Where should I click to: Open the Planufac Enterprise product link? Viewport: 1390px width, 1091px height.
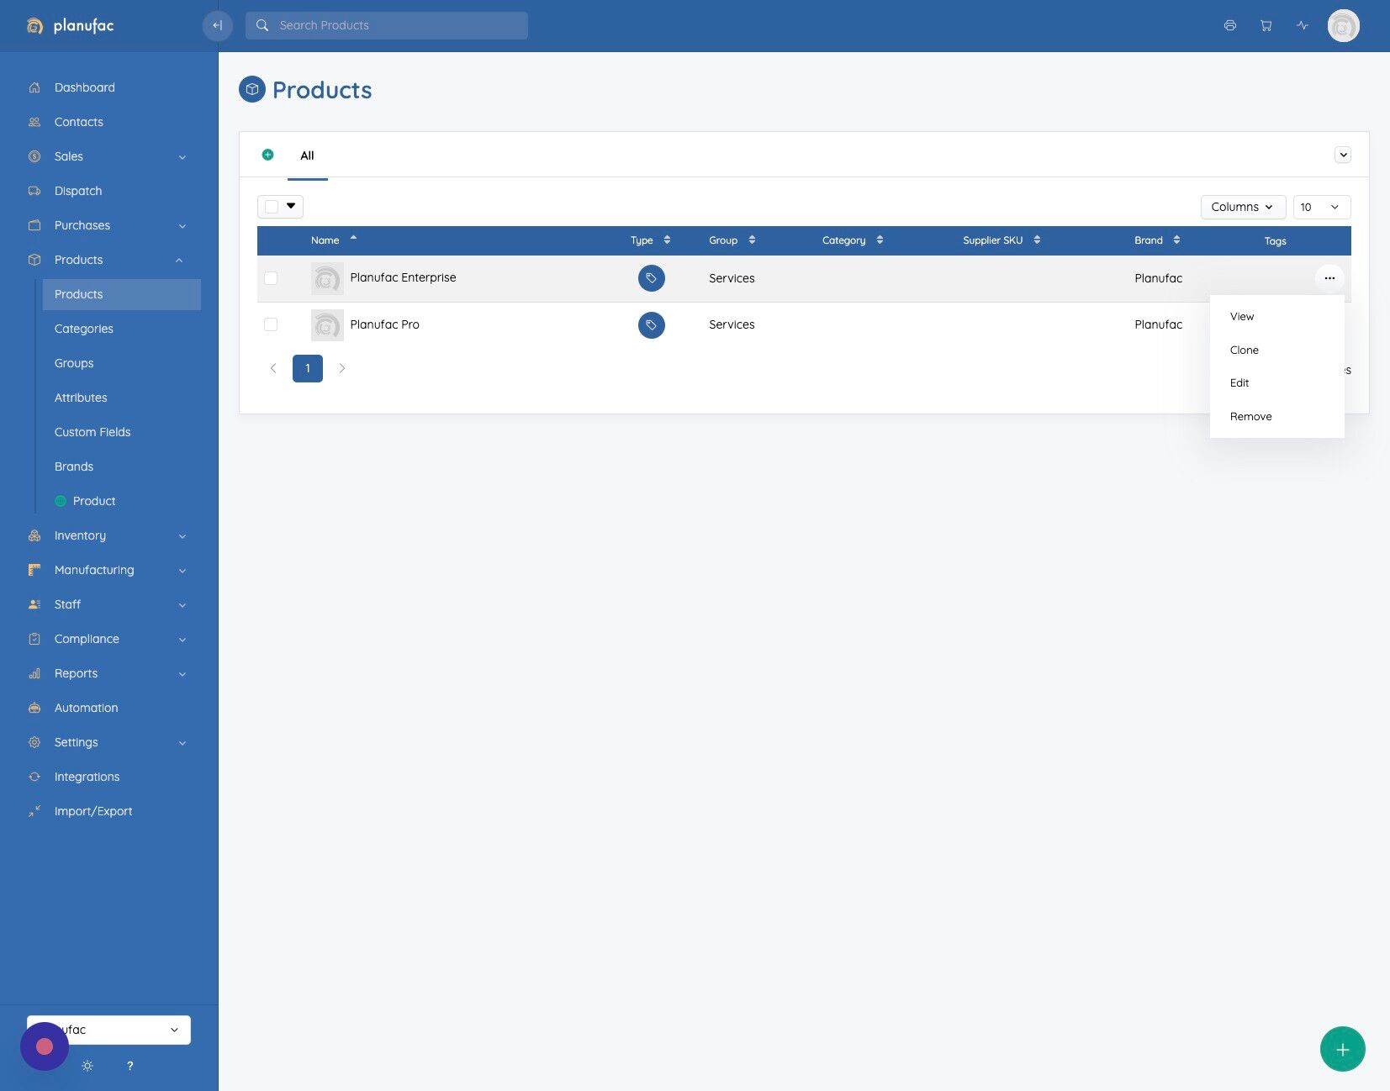403,277
